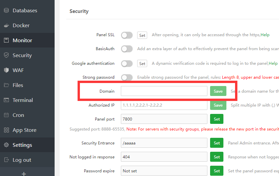The width and height of the screenshot is (279, 176).
Task: Open Docker via its whale icon
Action: [x=6, y=26]
